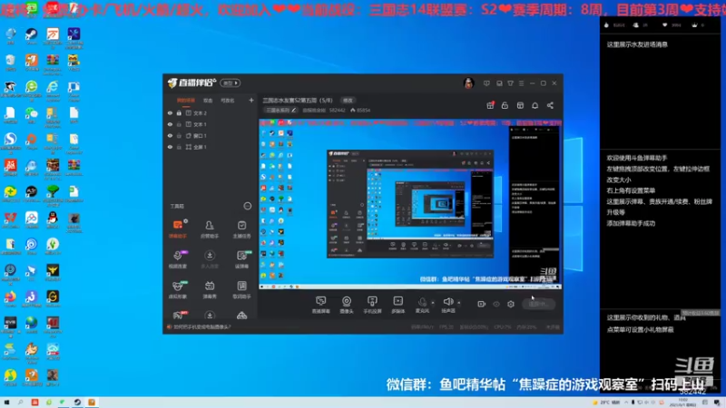726x408 pixels.
Task: Switch to the second scene tab
Action: (x=208, y=101)
